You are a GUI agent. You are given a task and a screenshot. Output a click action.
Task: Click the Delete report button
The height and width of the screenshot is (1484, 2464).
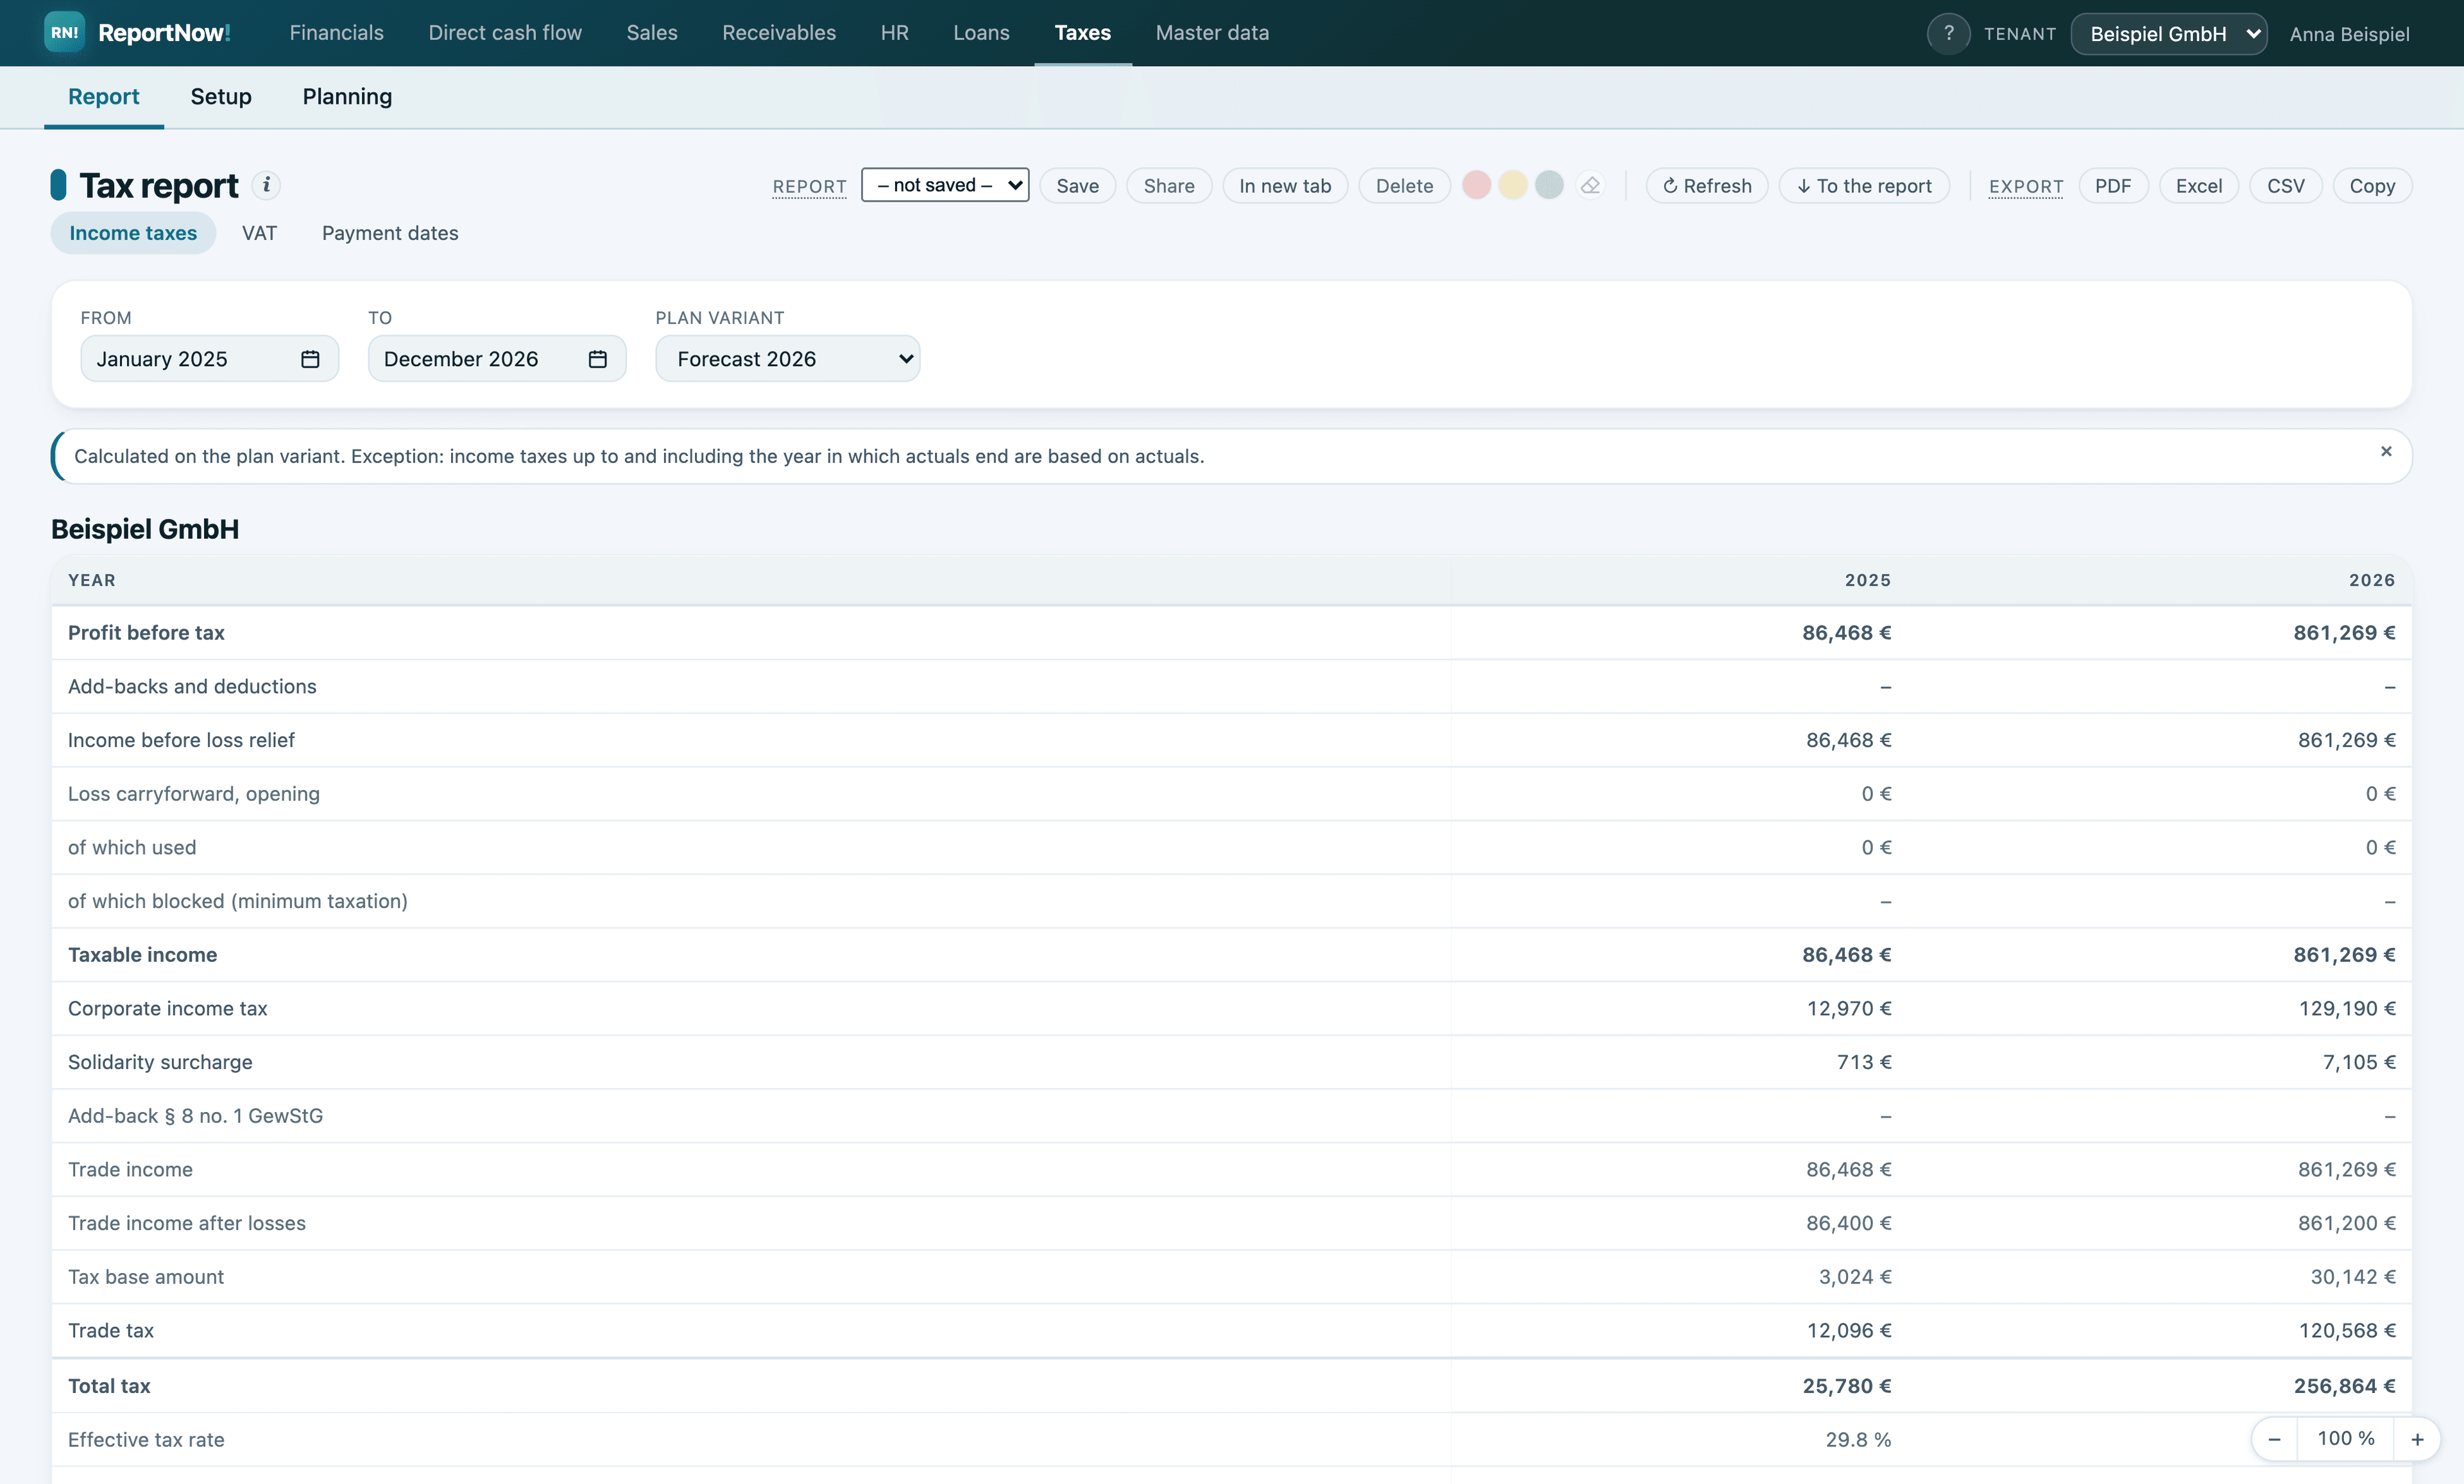tap(1404, 186)
